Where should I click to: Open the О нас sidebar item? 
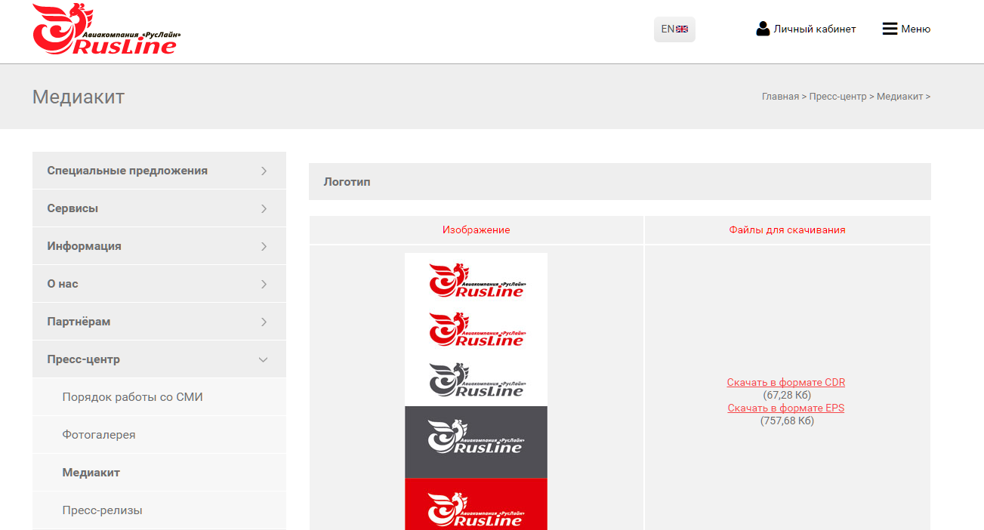[x=159, y=284]
